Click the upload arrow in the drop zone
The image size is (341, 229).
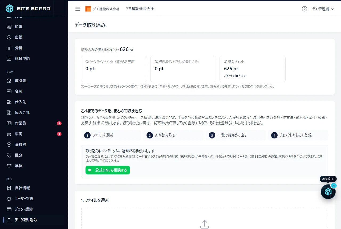point(204,224)
